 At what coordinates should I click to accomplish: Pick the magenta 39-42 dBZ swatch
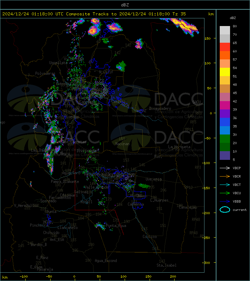225,105
